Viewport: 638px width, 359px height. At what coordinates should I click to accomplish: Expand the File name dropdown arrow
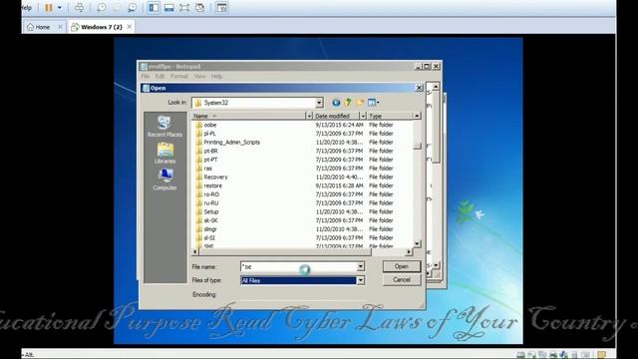361,267
